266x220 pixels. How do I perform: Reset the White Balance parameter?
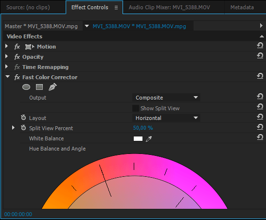click(x=260, y=137)
